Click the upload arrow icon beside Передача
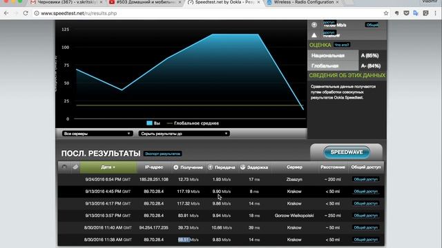 point(210,167)
